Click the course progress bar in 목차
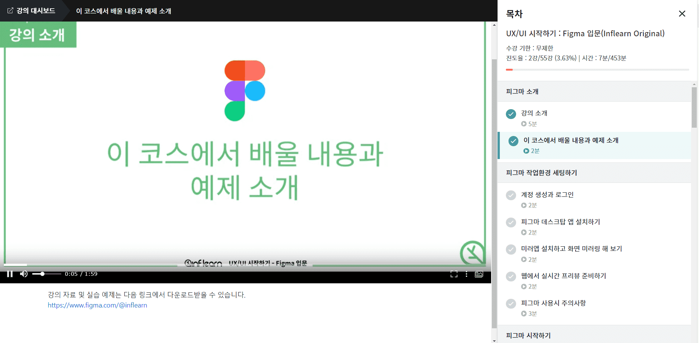Viewport: 699px width, 343px height. pyautogui.click(x=598, y=70)
